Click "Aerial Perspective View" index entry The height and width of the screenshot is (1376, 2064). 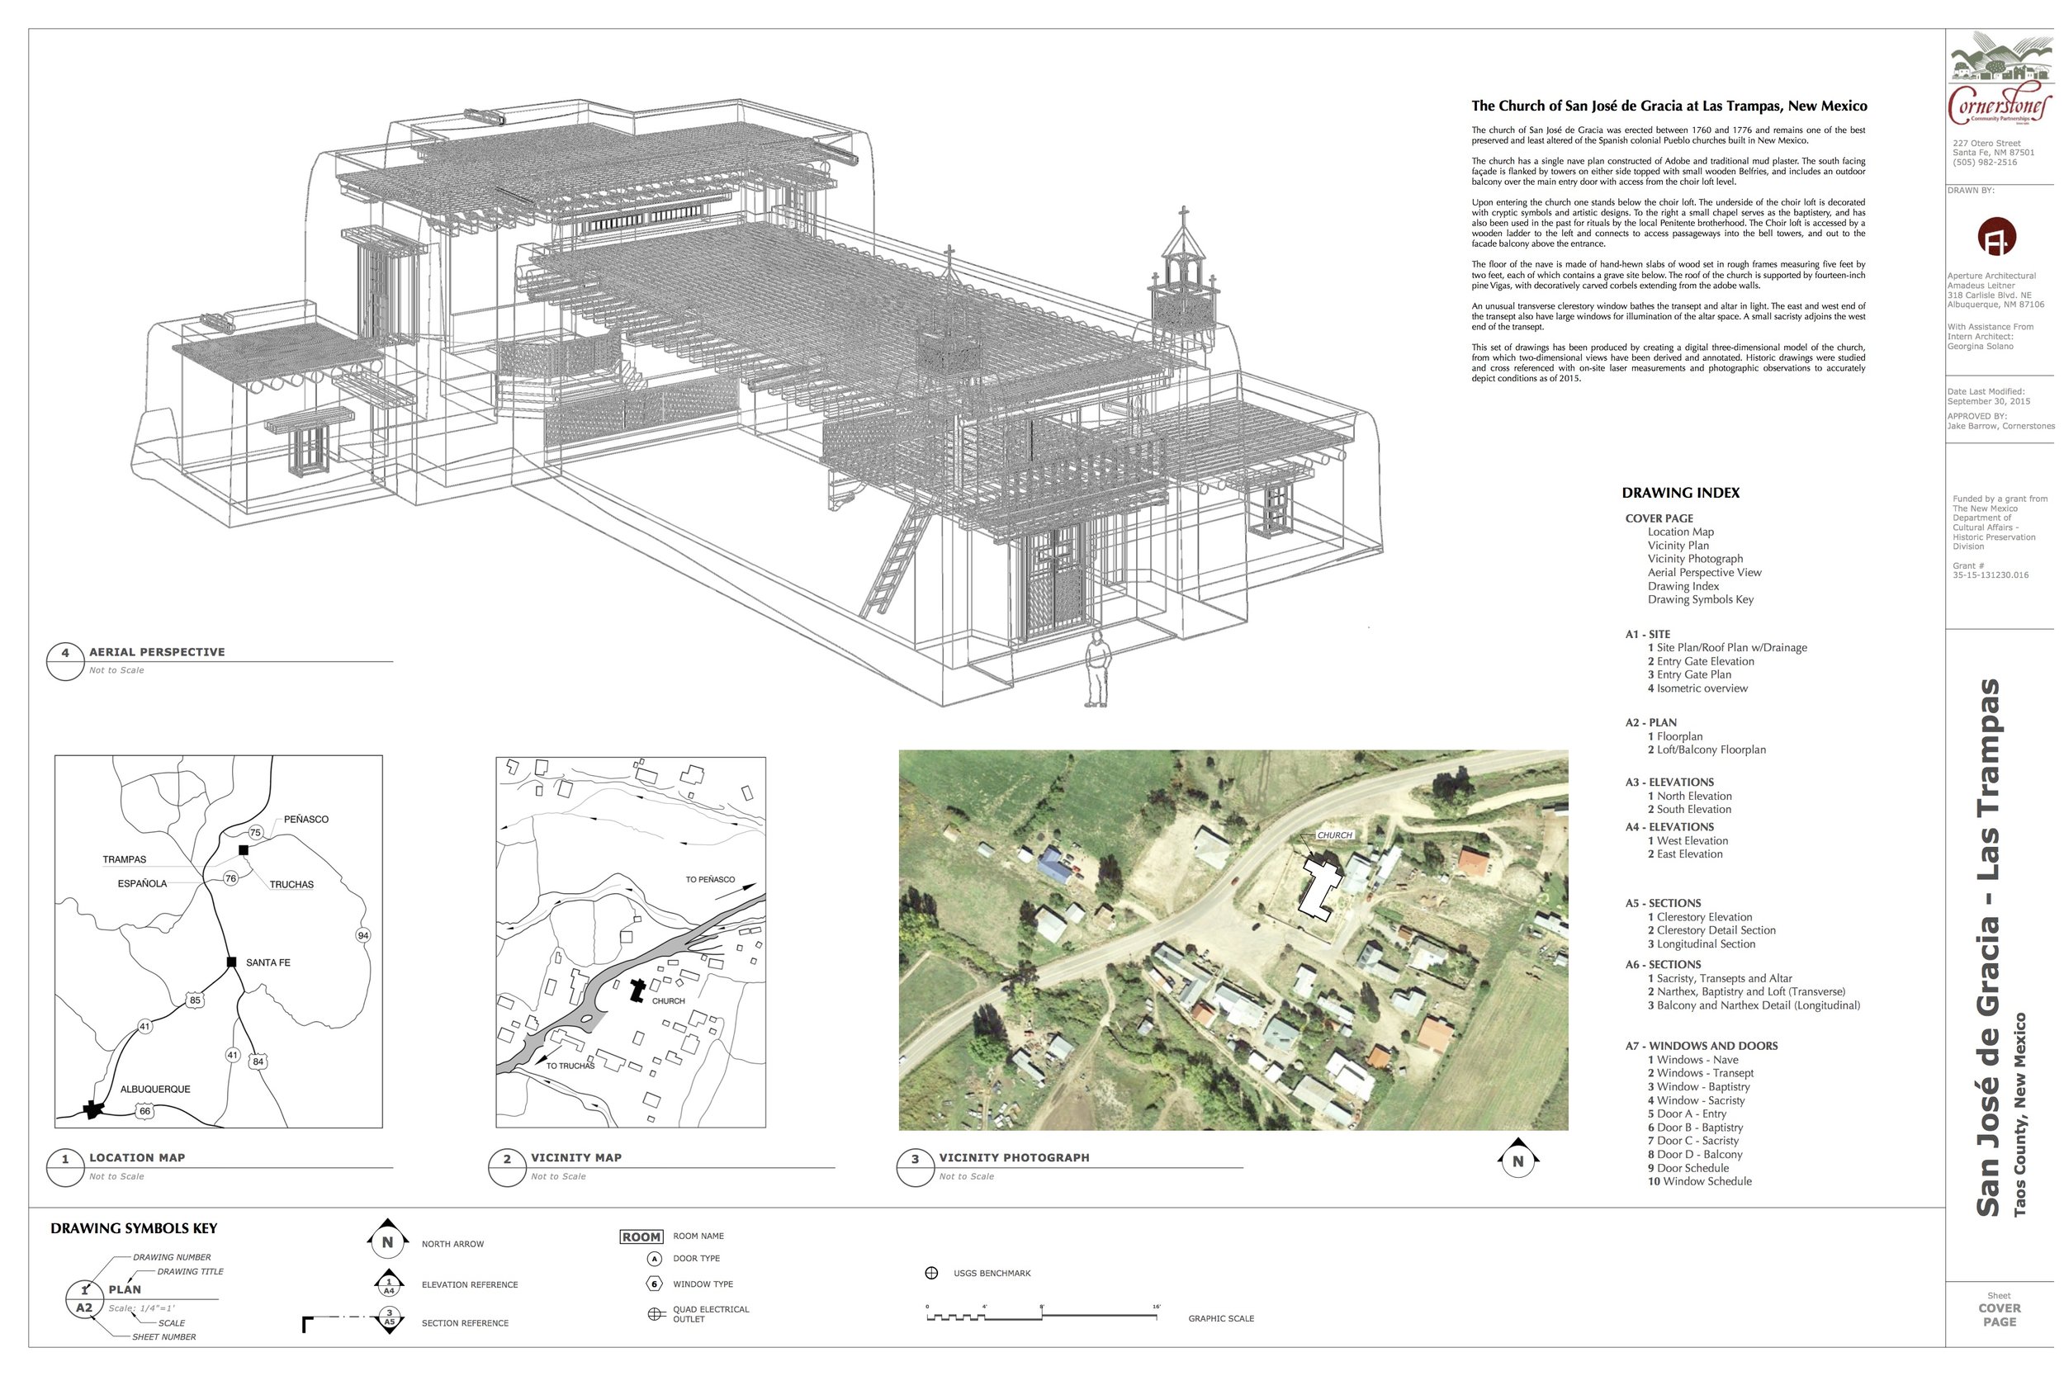tap(1704, 572)
